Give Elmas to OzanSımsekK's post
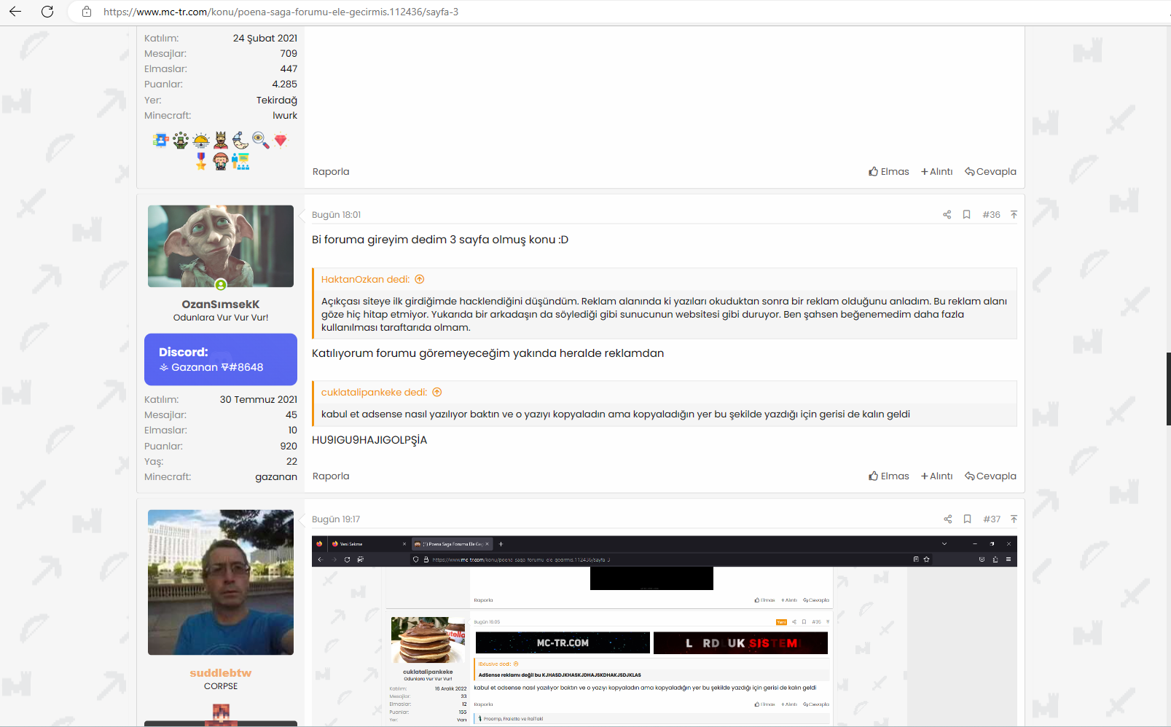Viewport: 1171px width, 727px height. tap(889, 476)
